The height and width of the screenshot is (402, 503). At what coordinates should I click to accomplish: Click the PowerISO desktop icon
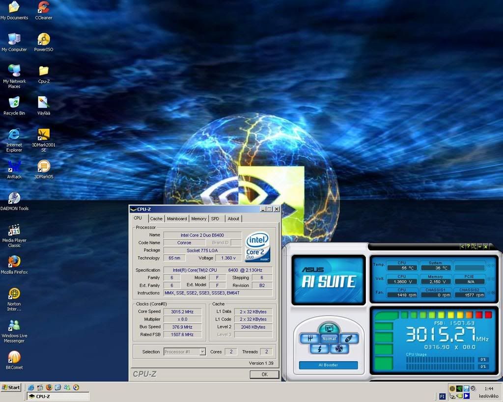44,39
